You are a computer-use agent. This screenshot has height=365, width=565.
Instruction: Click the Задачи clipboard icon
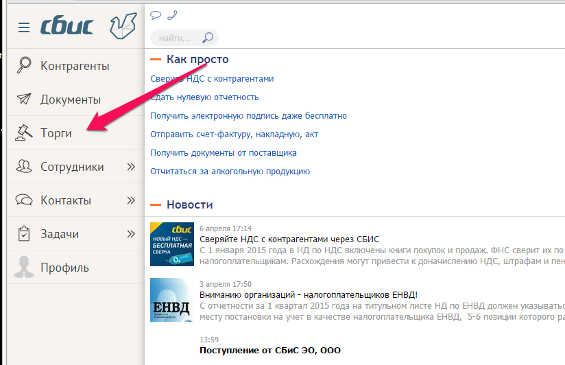[x=25, y=234]
